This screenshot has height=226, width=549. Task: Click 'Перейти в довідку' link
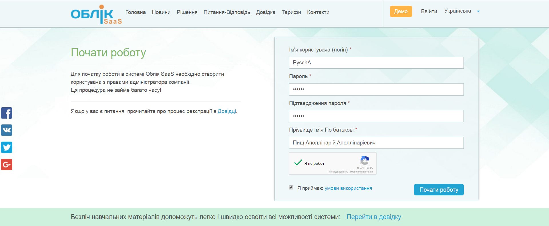pyautogui.click(x=374, y=217)
